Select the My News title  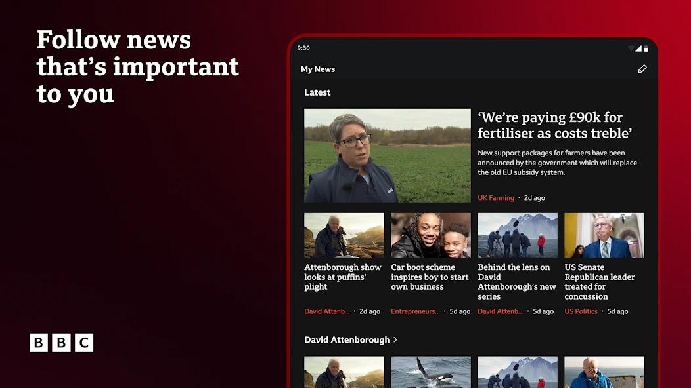coord(318,69)
